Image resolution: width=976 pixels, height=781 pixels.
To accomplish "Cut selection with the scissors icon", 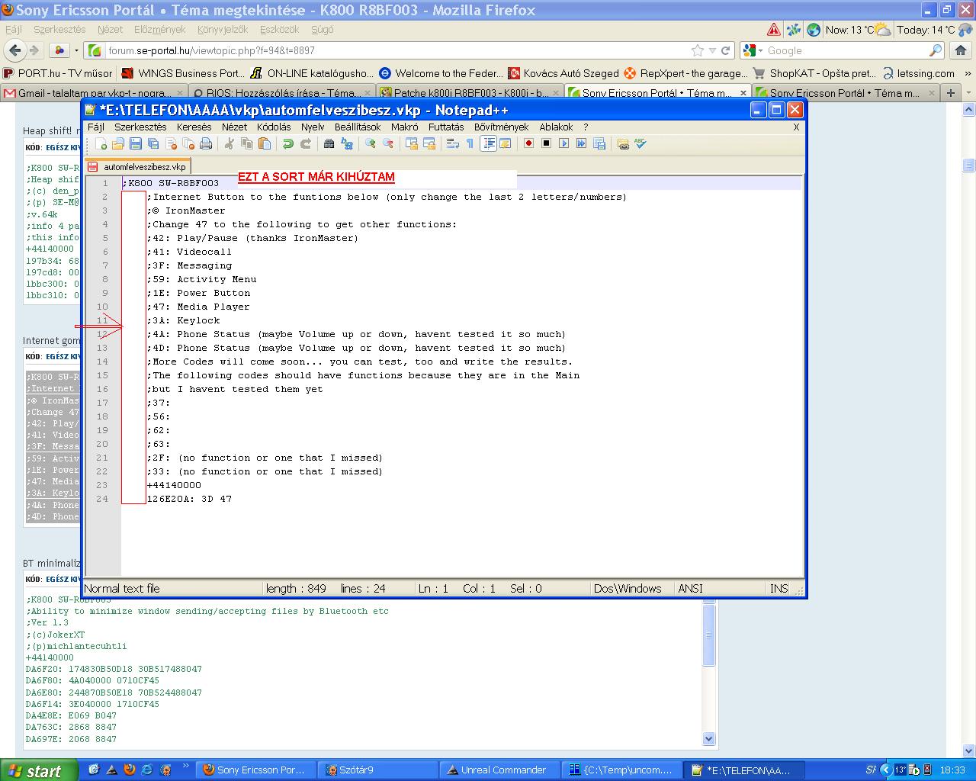I will [x=229, y=143].
